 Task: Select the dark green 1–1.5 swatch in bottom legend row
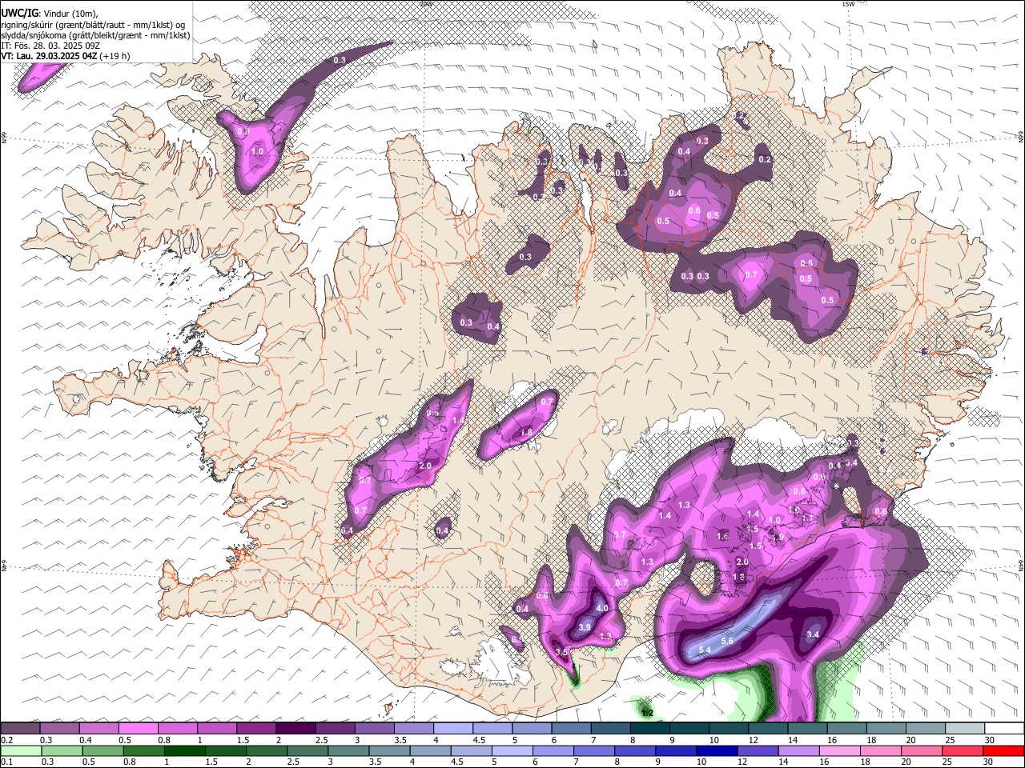(184, 750)
